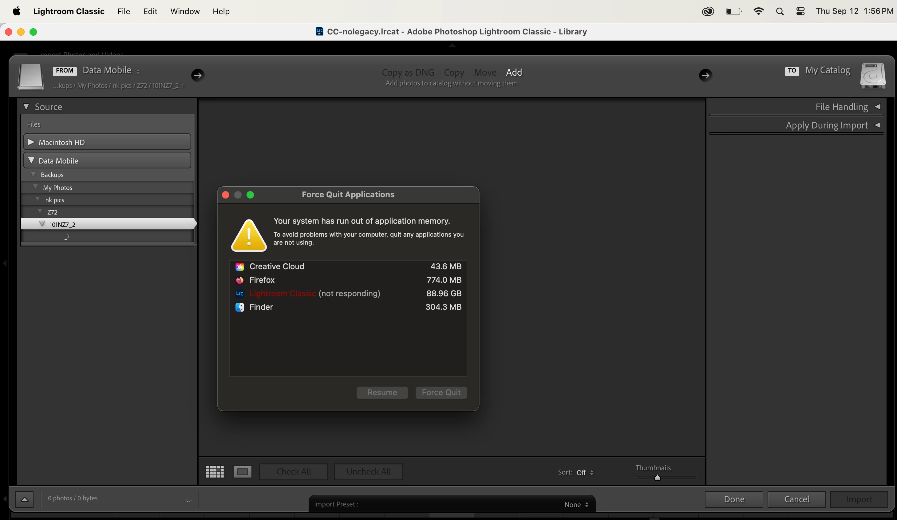Select Add import mode

pos(514,72)
